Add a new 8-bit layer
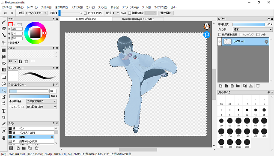The width and height of the screenshot is (274, 156). [226, 86]
